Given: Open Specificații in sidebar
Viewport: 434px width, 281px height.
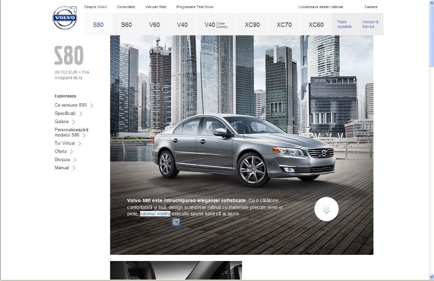Looking at the screenshot, I should pyautogui.click(x=65, y=113).
